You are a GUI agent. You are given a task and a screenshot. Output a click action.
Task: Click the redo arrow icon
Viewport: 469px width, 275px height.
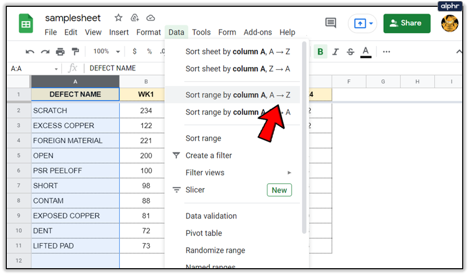pos(45,51)
